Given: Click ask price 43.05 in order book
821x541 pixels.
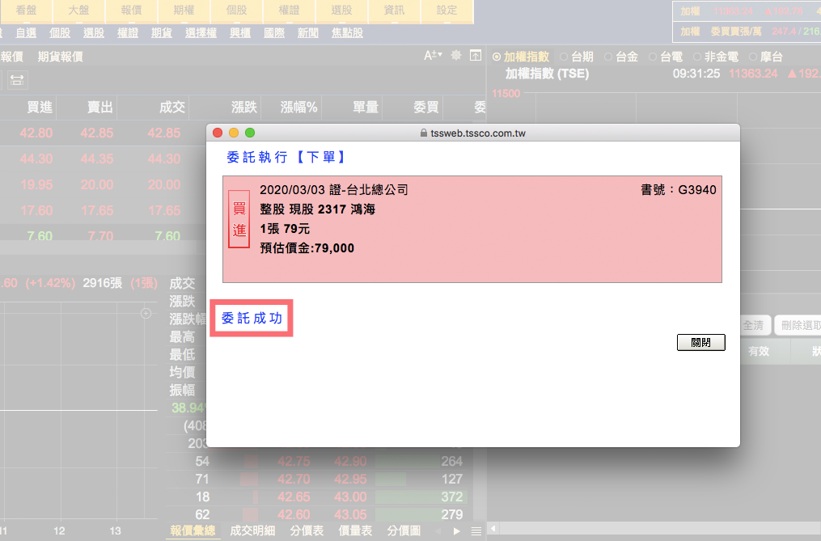Looking at the screenshot, I should point(350,514).
